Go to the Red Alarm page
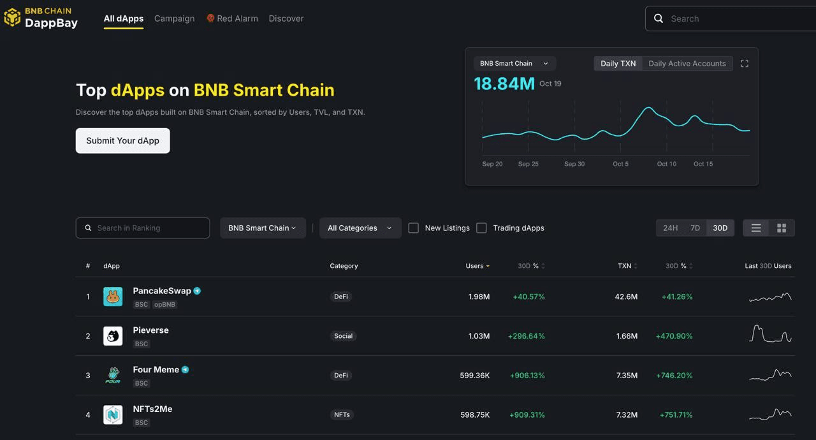The image size is (816, 440). point(233,18)
